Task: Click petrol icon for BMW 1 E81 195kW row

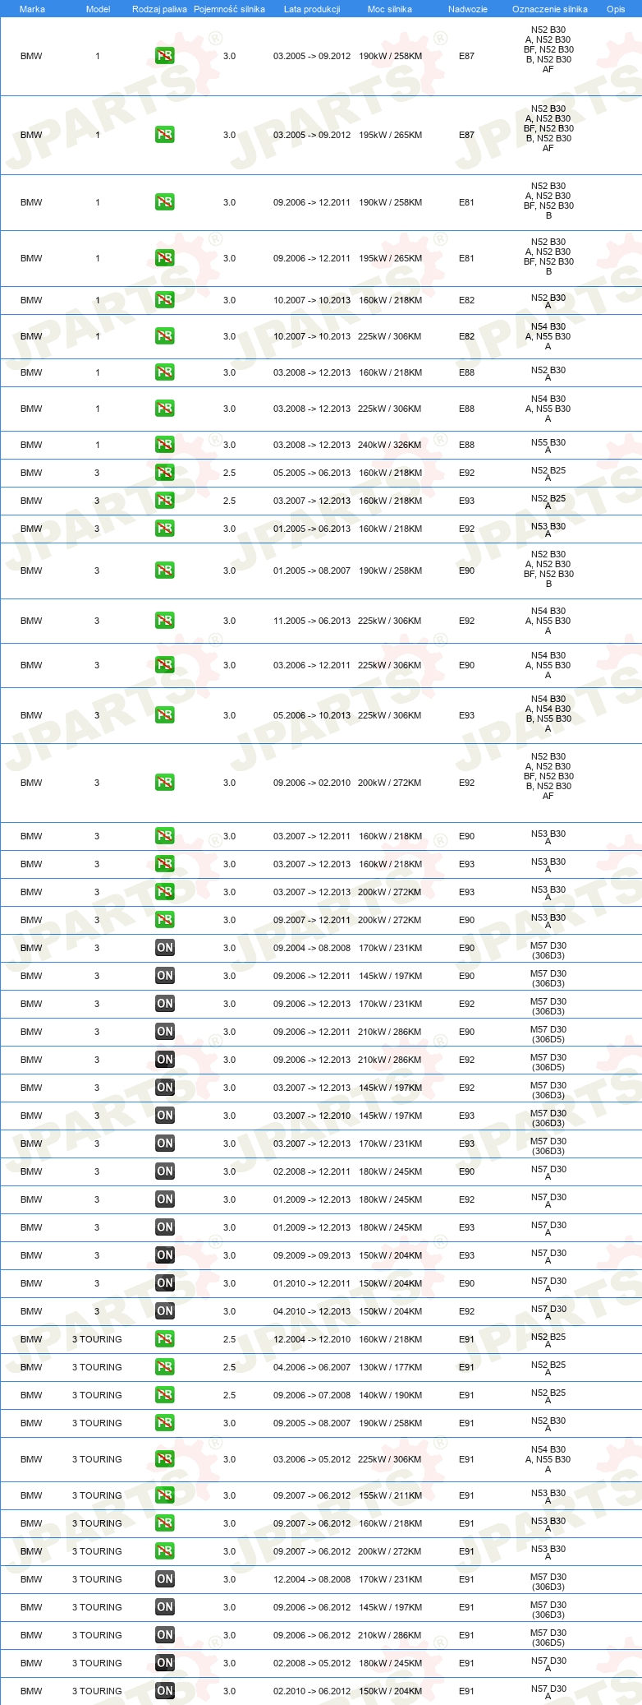Action: coord(164,258)
